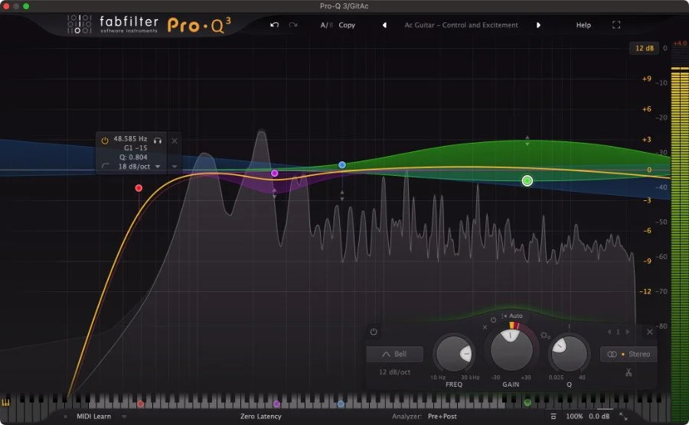This screenshot has width=689, height=425.
Task: Click the undo arrow icon
Action: tap(275, 25)
